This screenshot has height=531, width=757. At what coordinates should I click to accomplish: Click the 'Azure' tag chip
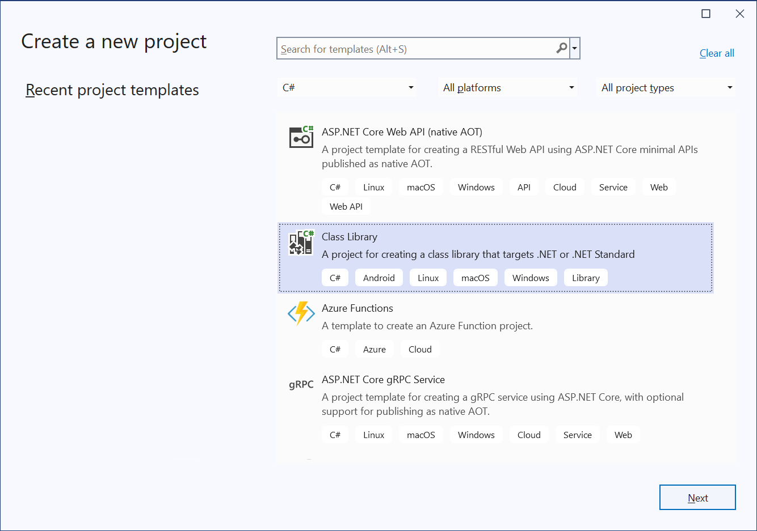coord(375,349)
